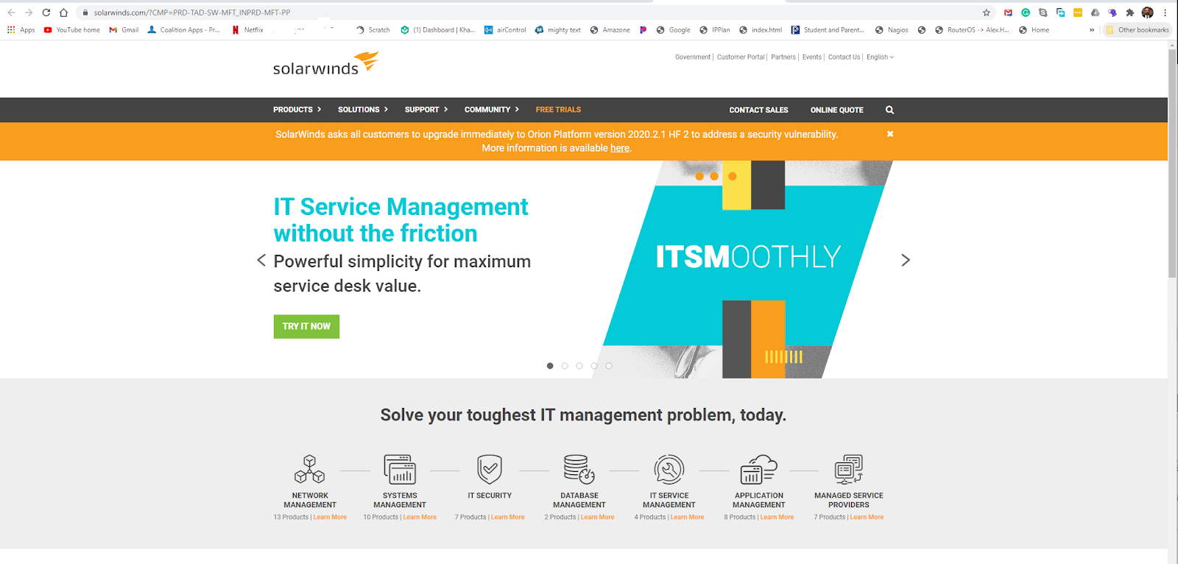This screenshot has width=1178, height=564.
Task: Go to next carousel slide
Action: tap(906, 261)
